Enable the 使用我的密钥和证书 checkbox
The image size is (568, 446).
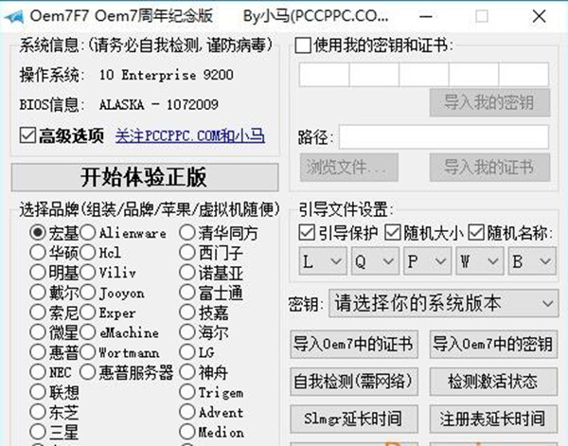pos(303,45)
